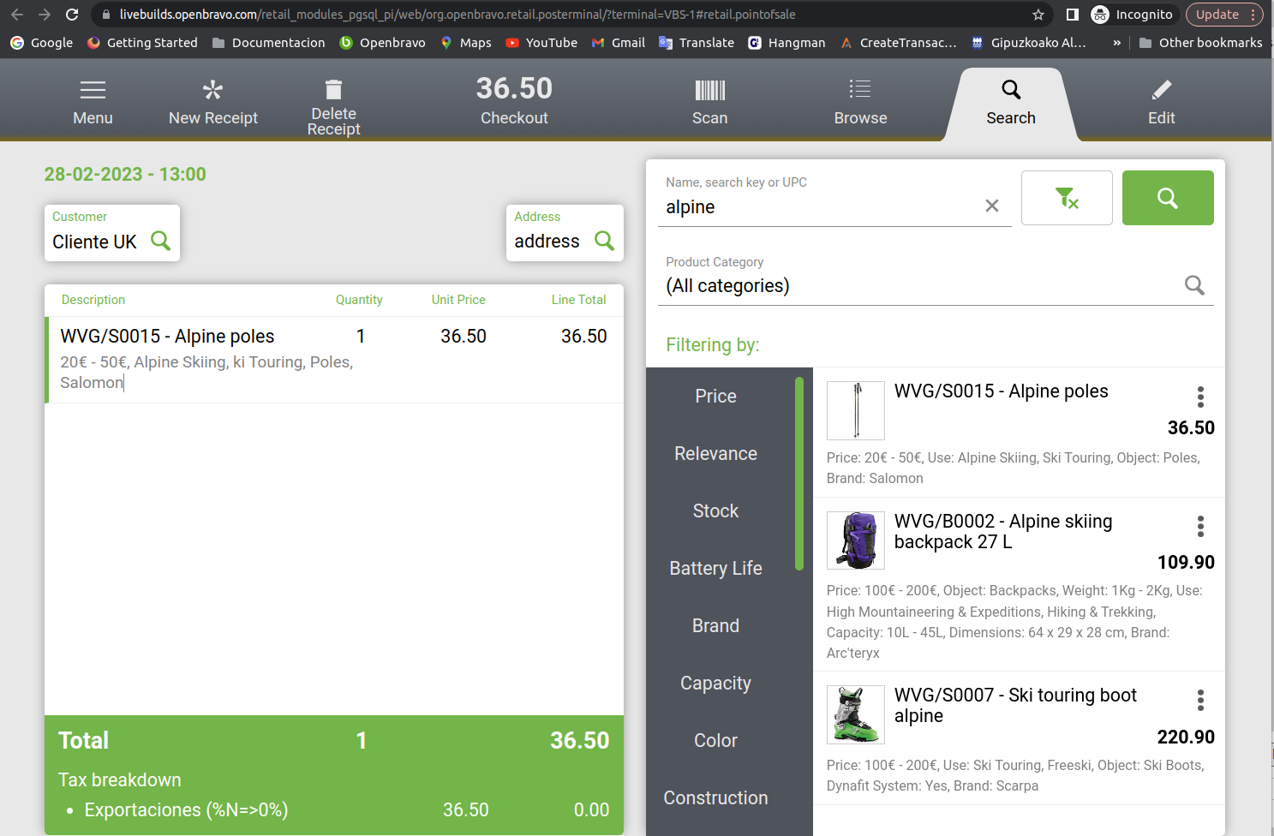Screen dimensions: 1274x836
Task: Show more bookmarks chevron
Action: (x=1116, y=43)
